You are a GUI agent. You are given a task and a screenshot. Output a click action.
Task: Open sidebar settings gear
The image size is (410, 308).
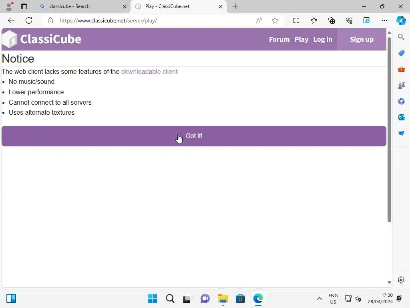click(401, 280)
